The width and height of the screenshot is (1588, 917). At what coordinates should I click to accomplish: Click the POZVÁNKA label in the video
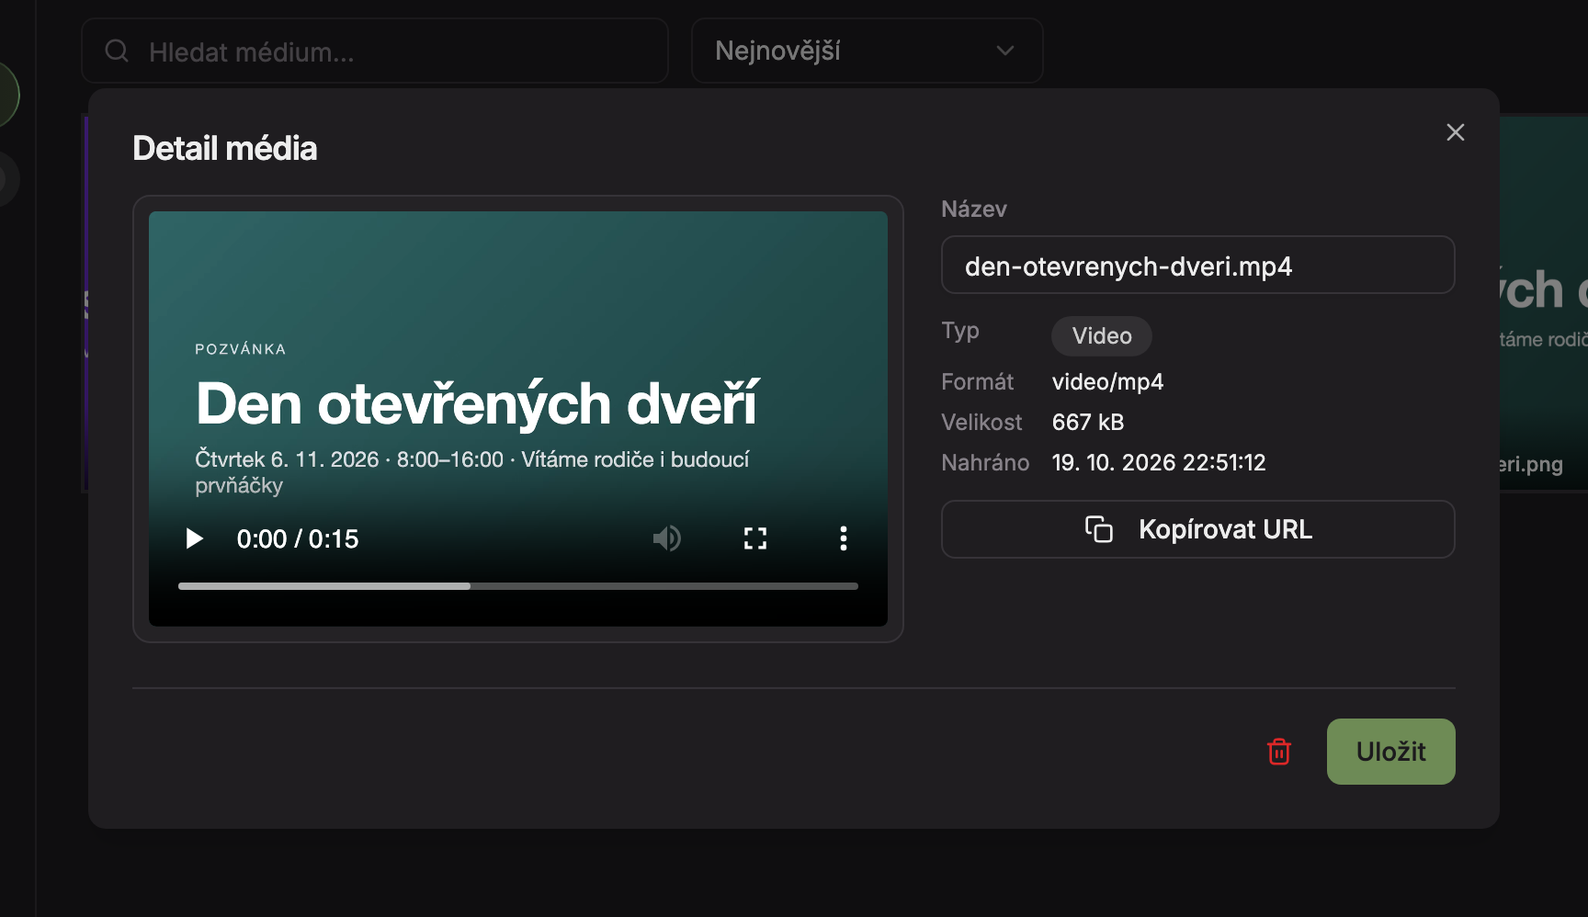[x=241, y=349]
